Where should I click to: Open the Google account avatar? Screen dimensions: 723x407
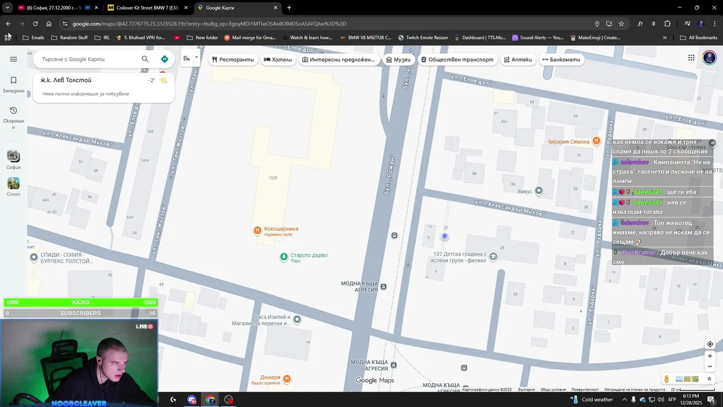[x=709, y=58]
